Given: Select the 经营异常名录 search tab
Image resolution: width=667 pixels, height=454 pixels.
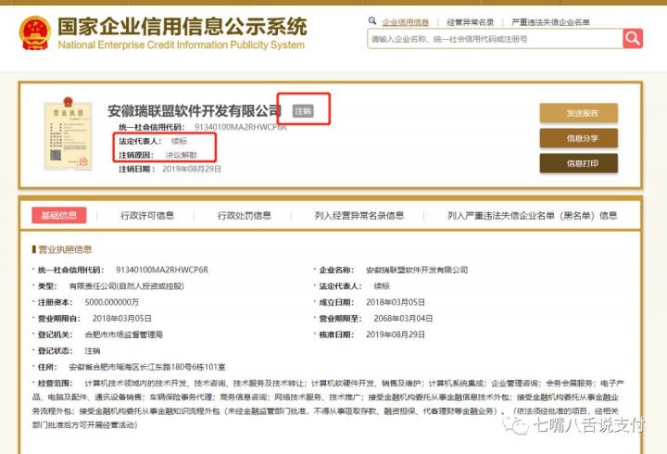Looking at the screenshot, I should [470, 22].
